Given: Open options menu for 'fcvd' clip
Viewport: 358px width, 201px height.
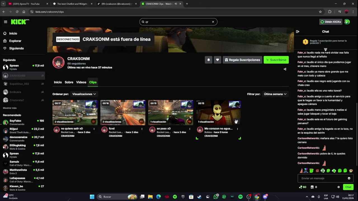Looking at the screenshot, I should [142, 129].
